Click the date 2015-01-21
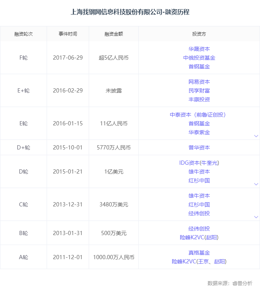Image resolution: width=260 pixels, height=297 pixels. [68, 172]
